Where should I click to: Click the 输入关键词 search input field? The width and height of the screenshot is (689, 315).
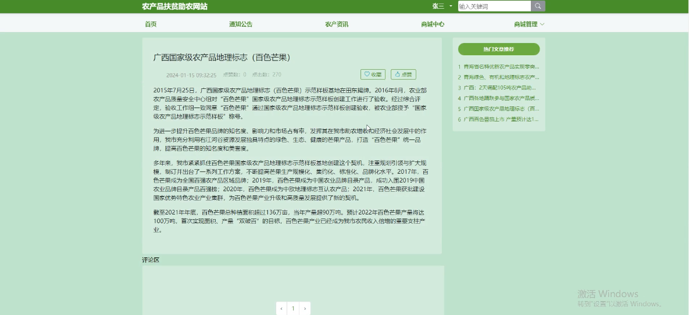[x=494, y=6]
